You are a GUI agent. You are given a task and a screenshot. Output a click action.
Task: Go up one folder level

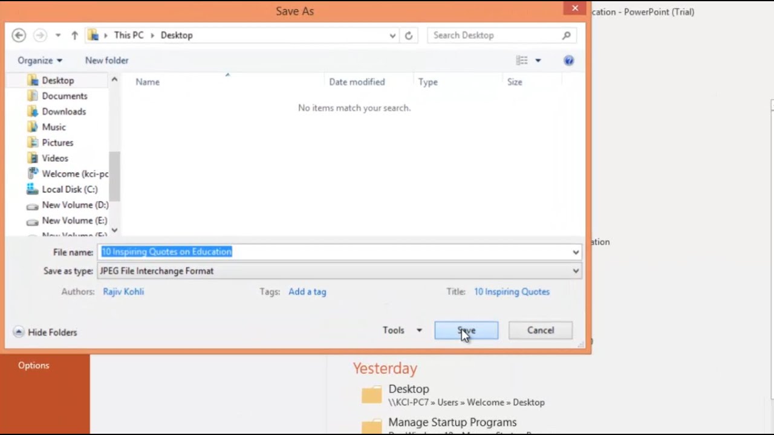(x=74, y=36)
